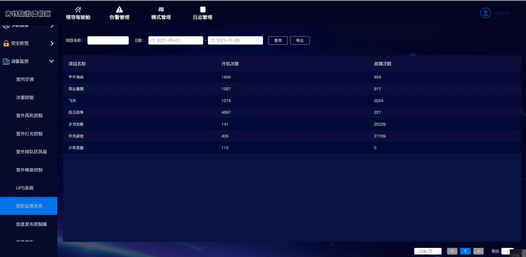Click the admin username link
The height and width of the screenshot is (257, 526).
coord(502,13)
